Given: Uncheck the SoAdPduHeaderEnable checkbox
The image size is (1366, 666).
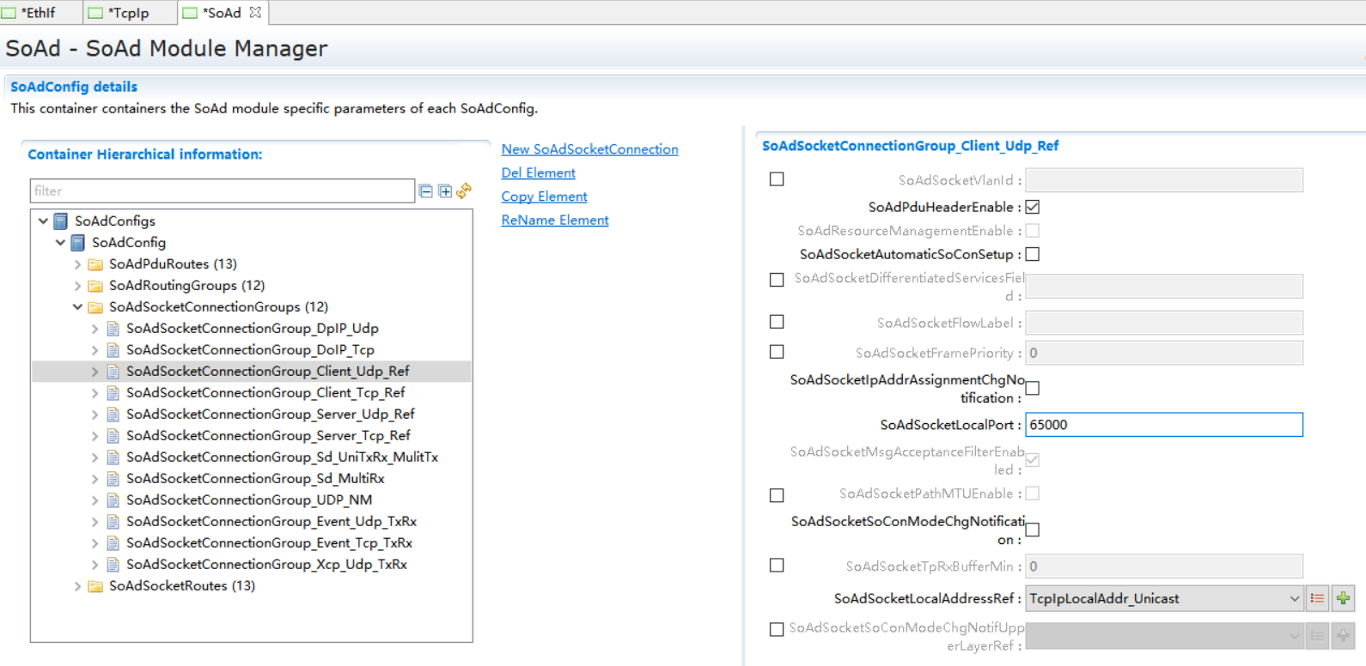Looking at the screenshot, I should 1033,207.
